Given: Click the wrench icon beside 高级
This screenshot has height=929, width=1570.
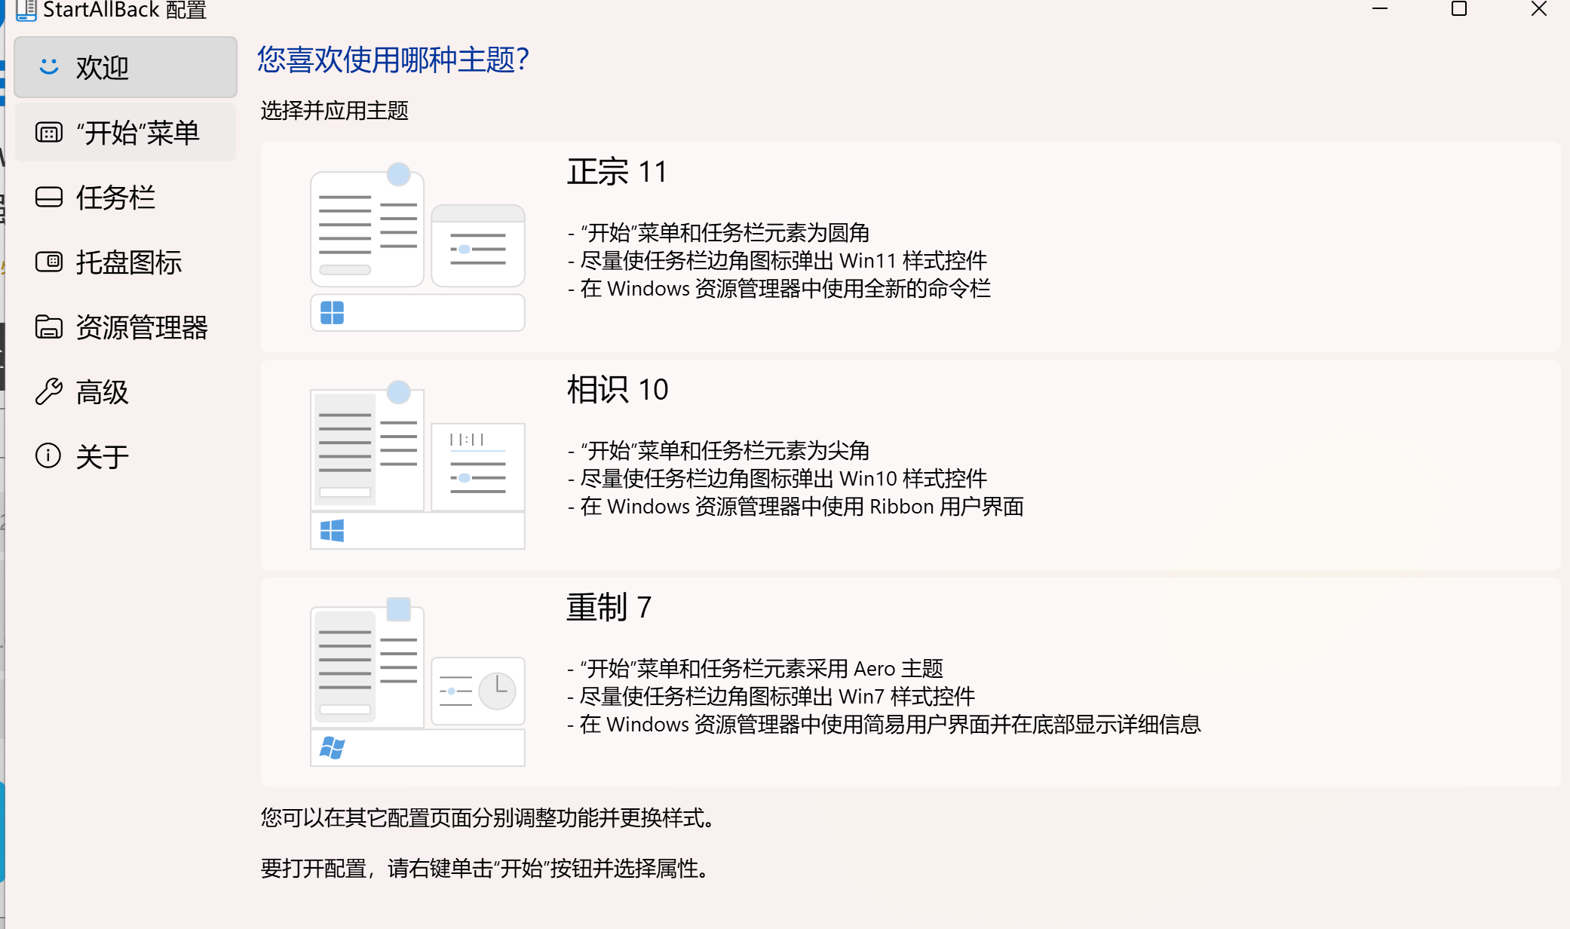Looking at the screenshot, I should (x=49, y=392).
